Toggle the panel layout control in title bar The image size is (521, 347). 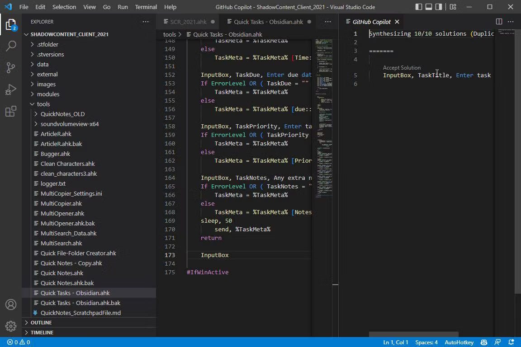(428, 6)
